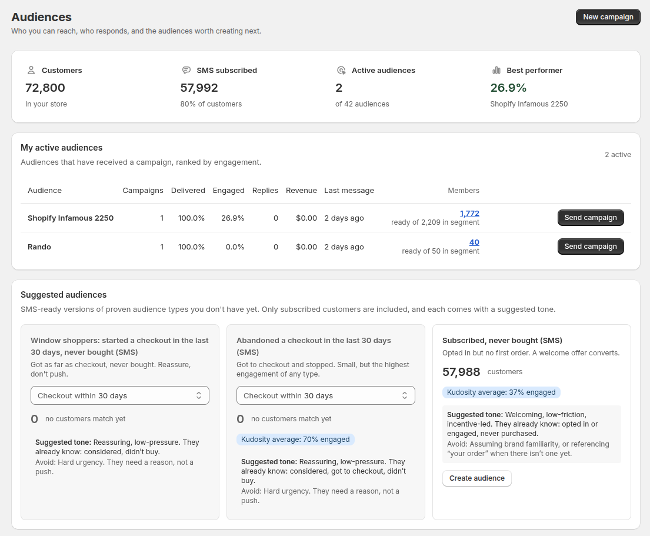Open the 40 members link
Image resolution: width=650 pixels, height=536 pixels.
474,242
